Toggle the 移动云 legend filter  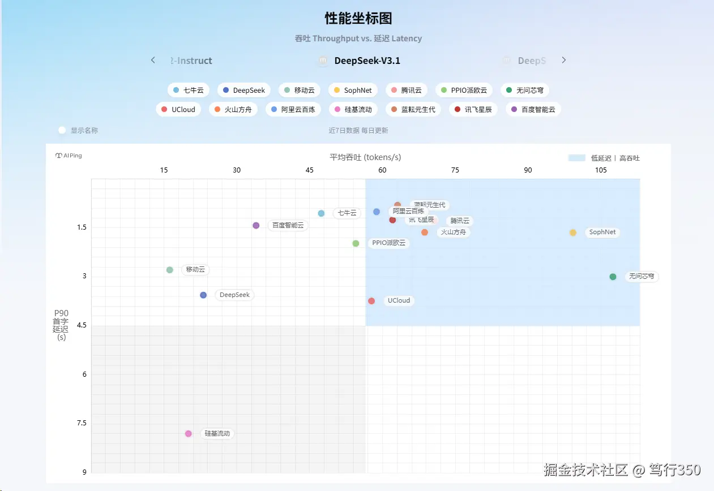pyautogui.click(x=300, y=90)
